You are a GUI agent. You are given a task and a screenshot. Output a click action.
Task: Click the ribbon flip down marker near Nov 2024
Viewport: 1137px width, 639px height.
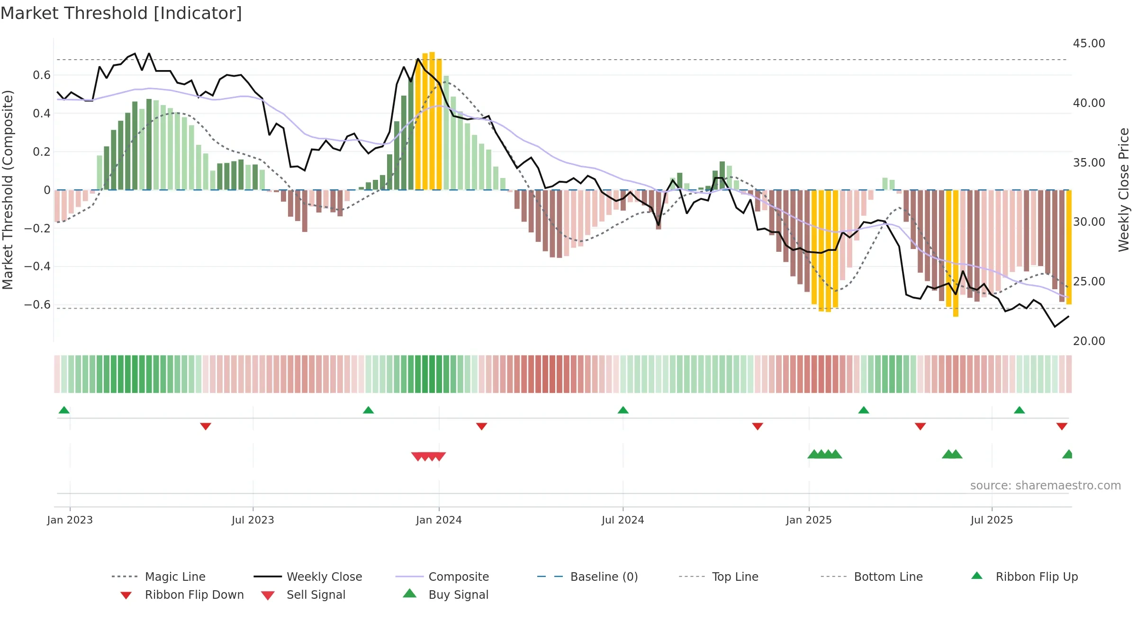758,426
